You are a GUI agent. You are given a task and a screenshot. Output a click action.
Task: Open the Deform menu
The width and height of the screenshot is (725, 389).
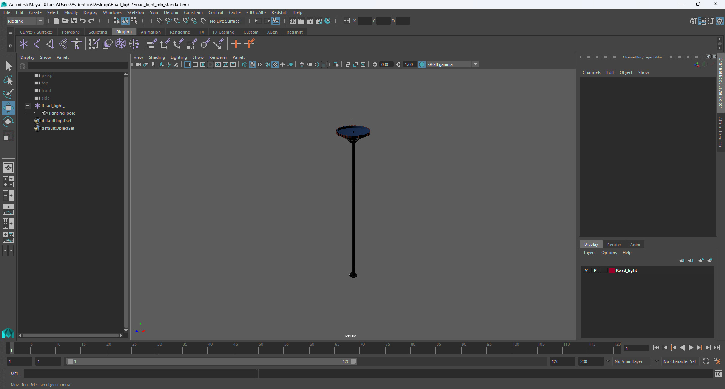[x=171, y=12]
